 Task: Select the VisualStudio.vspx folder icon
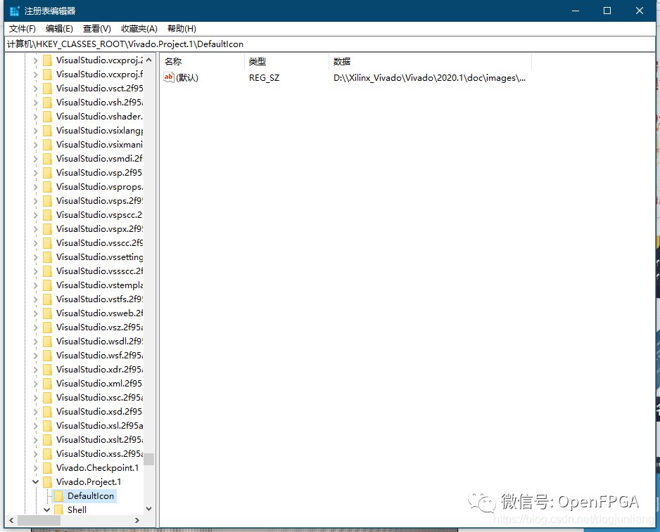[x=48, y=229]
